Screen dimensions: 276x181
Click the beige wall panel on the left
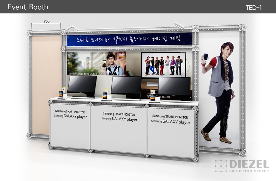47,83
